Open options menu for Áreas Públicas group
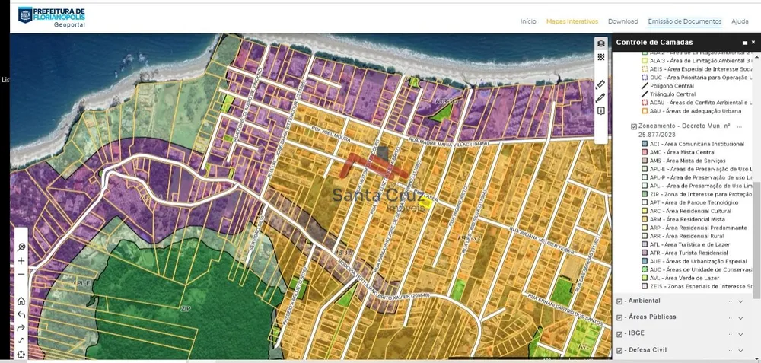 point(729,317)
